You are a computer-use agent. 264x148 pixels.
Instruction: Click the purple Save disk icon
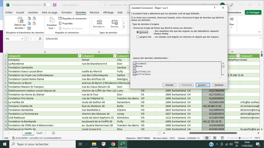point(55,5)
